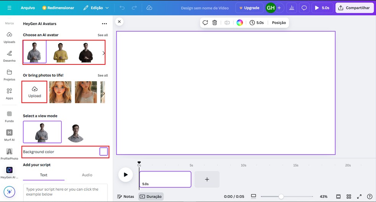376x202 pixels.
Task: Select the 5.0s timeline clip
Action: [x=165, y=179]
